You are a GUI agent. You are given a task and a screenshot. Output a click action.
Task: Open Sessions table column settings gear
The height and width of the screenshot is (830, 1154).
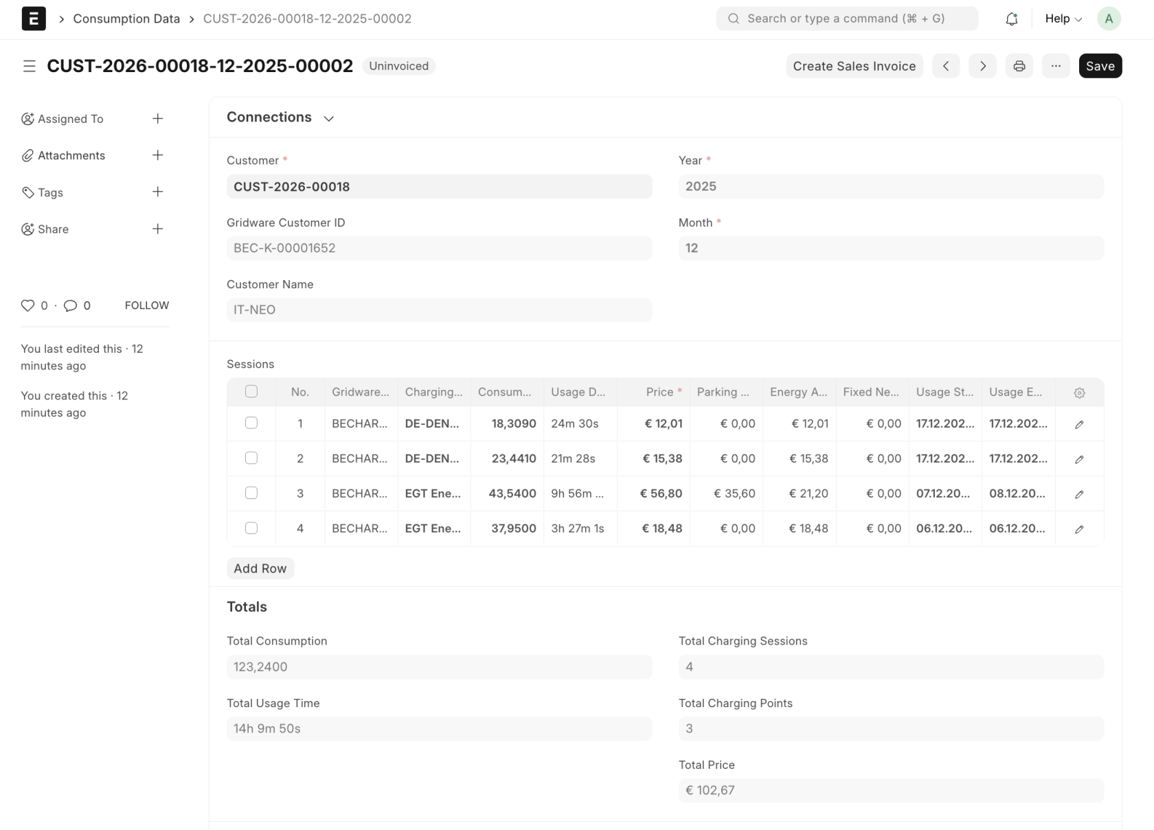(1079, 393)
